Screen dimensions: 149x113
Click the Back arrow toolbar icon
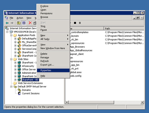(x=7, y=23)
